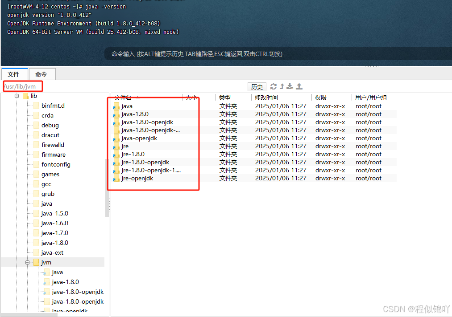
Task: Select java-1.6.0 folder in tree
Action: coord(55,223)
